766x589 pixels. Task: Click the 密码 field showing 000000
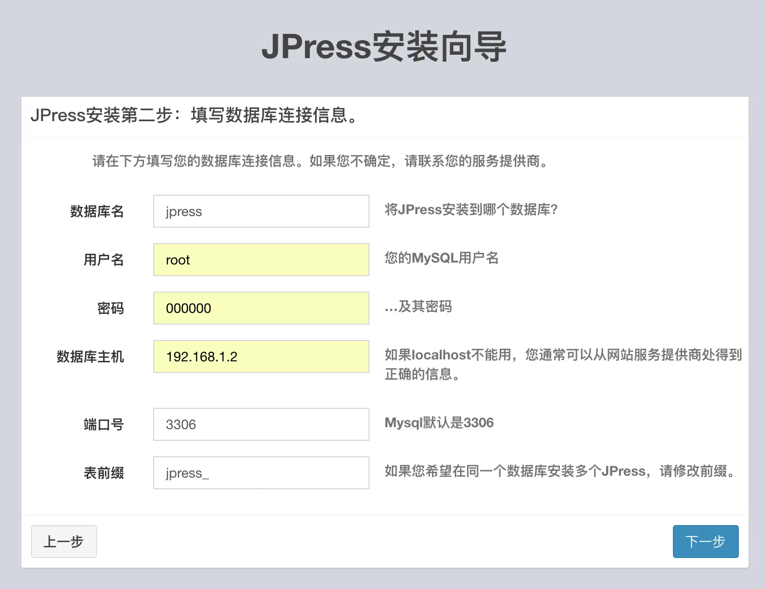point(261,308)
